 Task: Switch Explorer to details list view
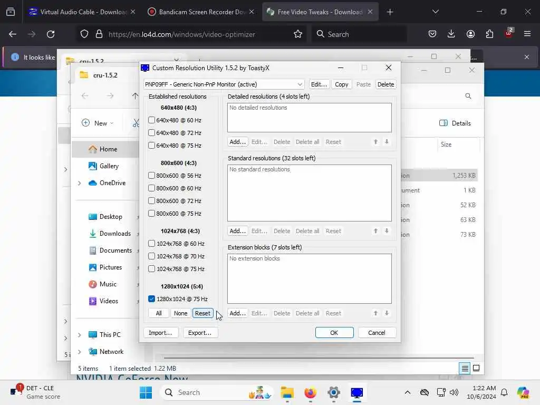[x=465, y=369]
